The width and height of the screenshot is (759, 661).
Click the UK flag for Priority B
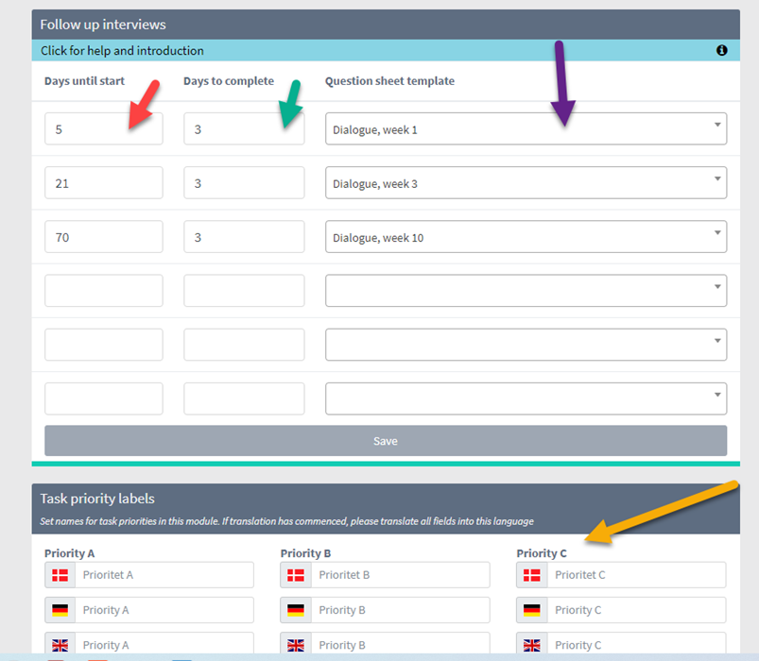[x=295, y=644]
